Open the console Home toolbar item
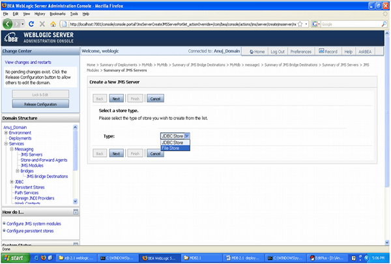The width and height of the screenshot is (391, 264). coord(256,51)
